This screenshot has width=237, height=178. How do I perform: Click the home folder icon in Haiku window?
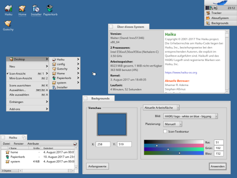coord(7,152)
